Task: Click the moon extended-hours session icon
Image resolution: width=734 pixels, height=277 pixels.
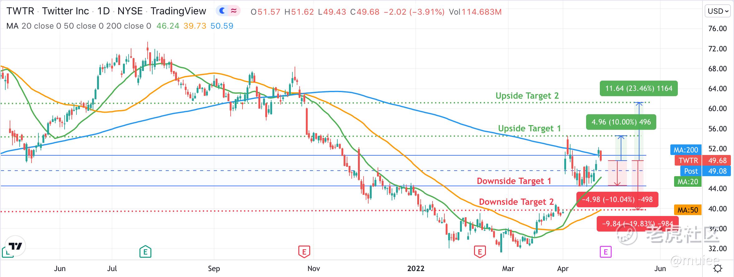Action: (222, 11)
